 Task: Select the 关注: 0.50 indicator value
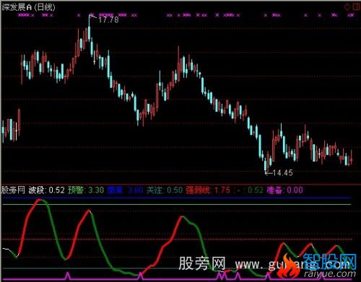click(x=165, y=190)
